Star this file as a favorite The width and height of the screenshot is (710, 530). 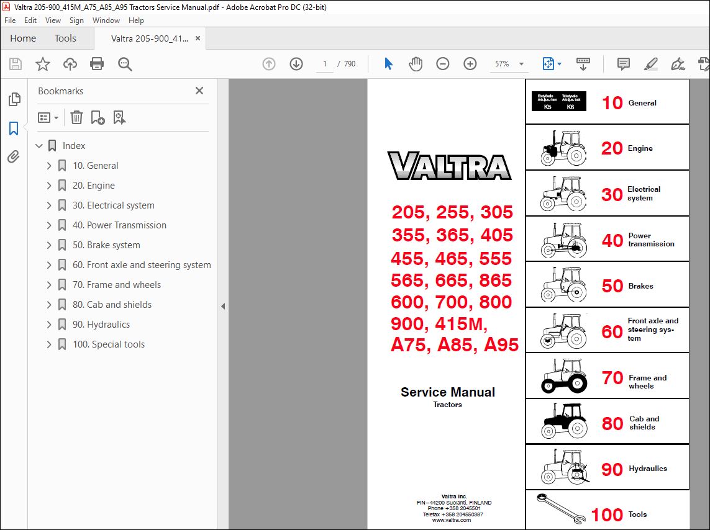[43, 64]
